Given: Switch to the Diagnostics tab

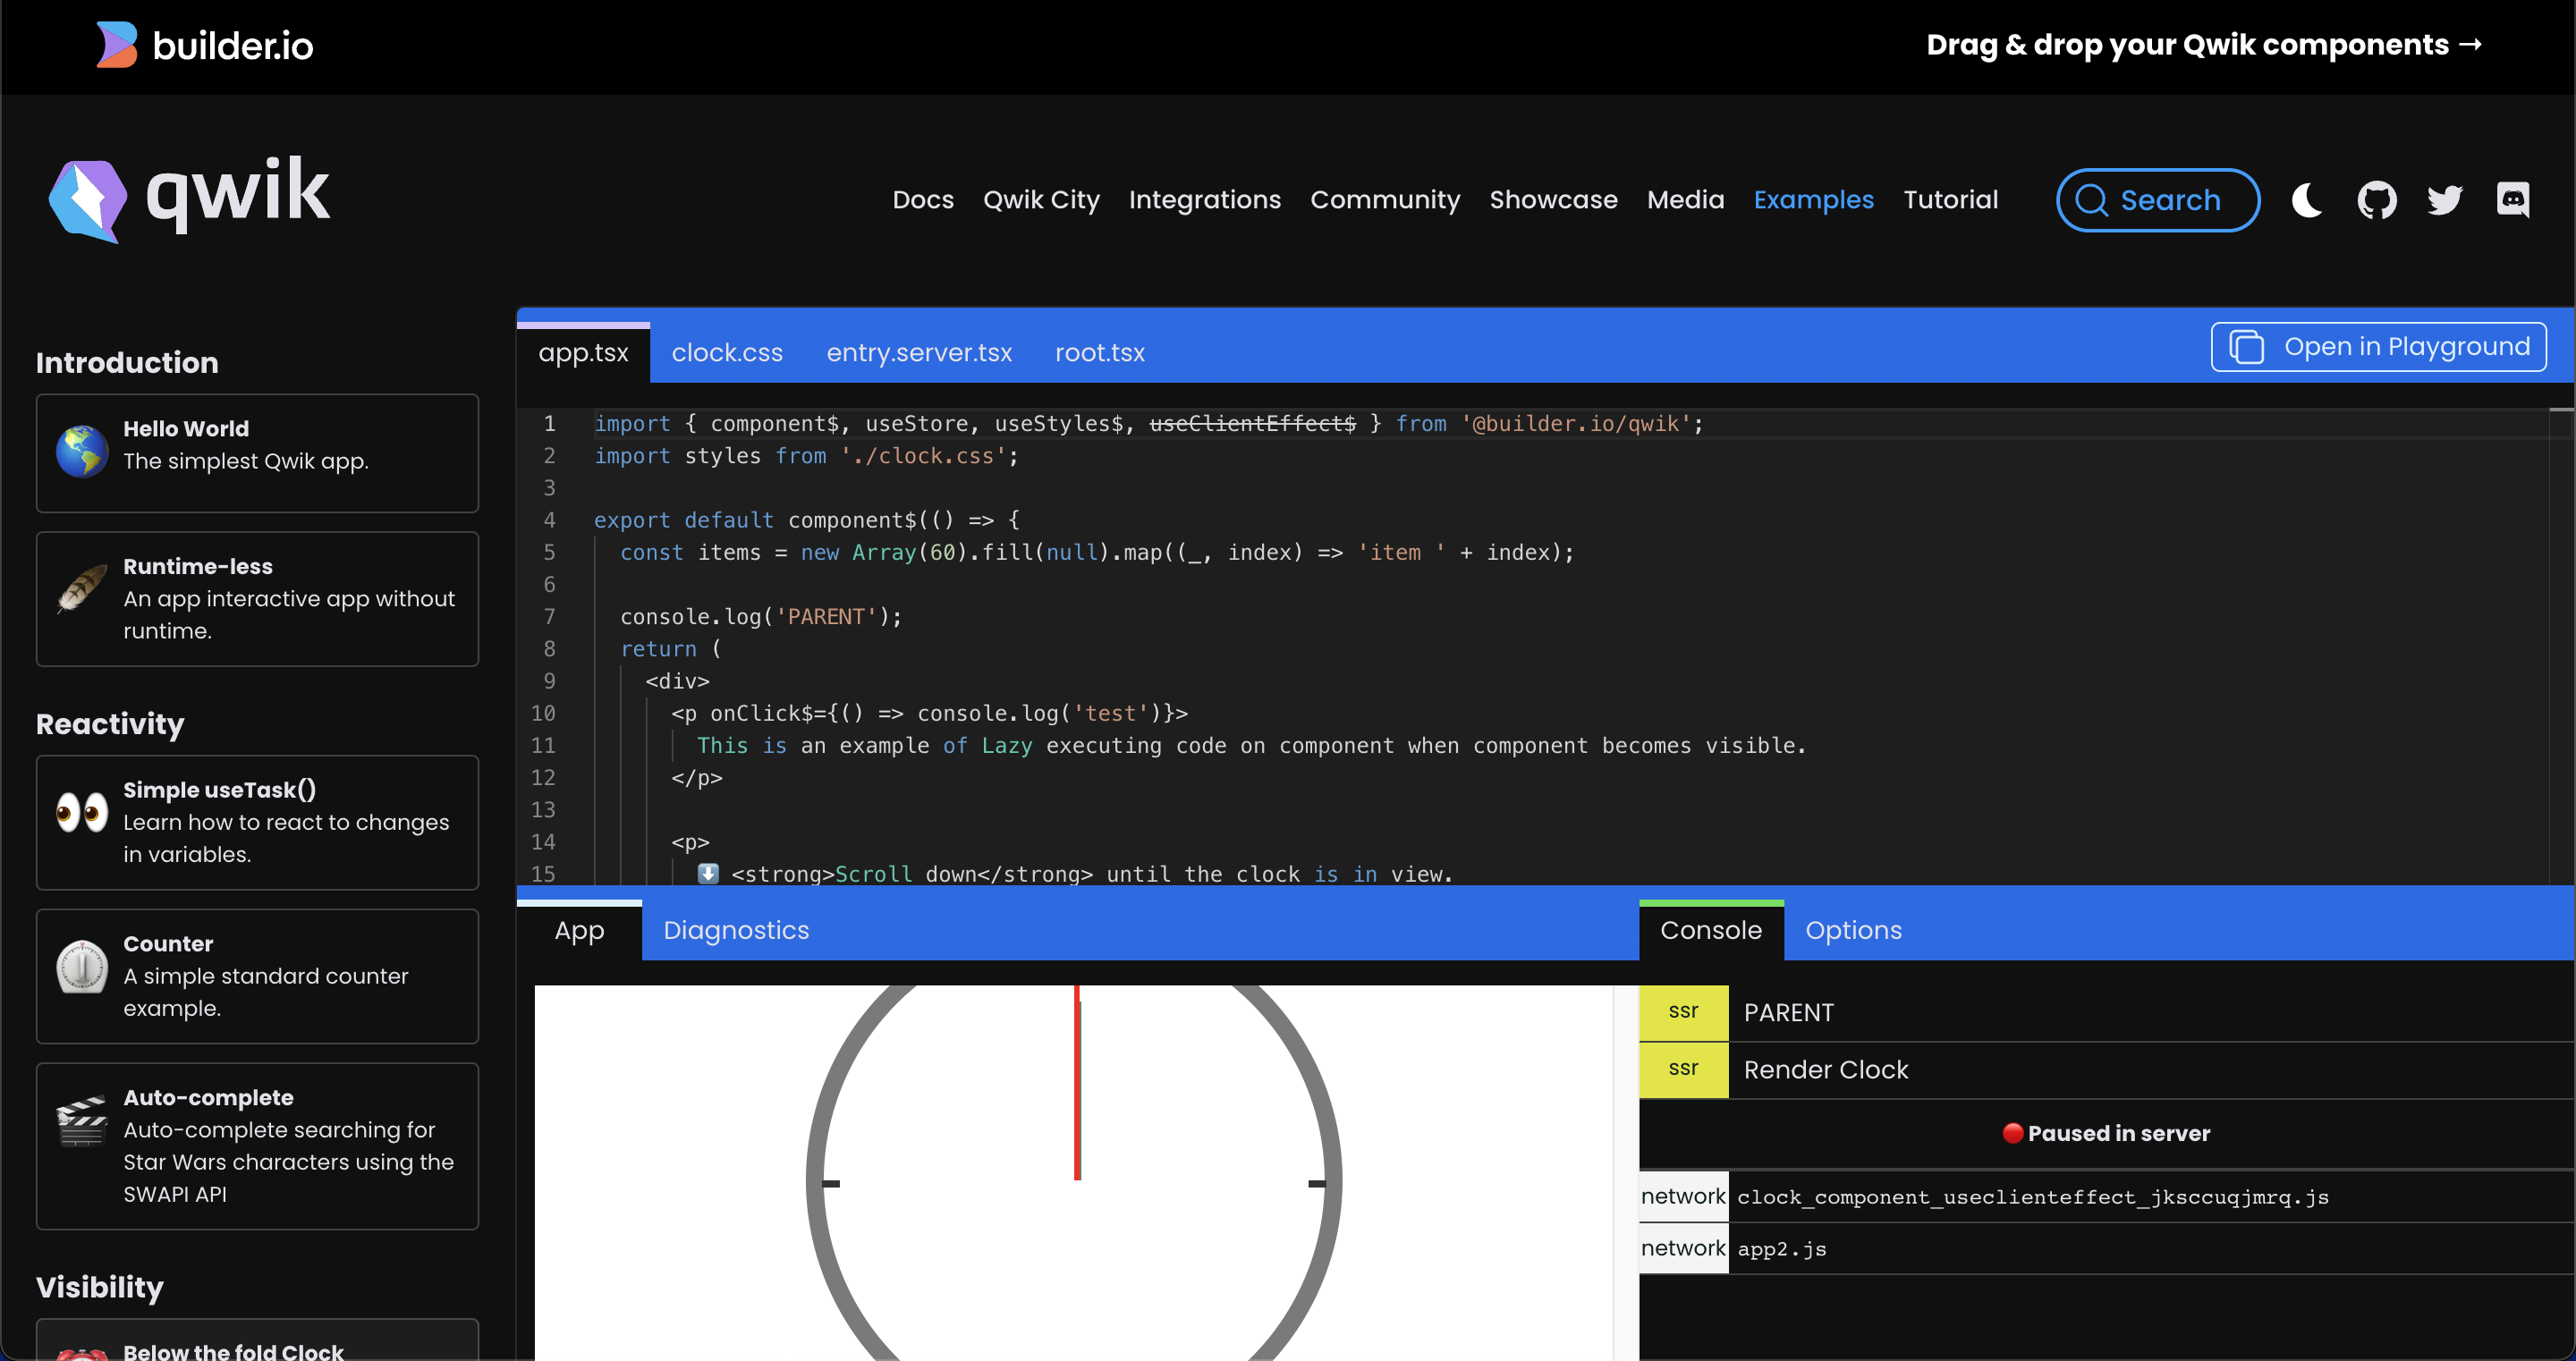Looking at the screenshot, I should [x=736, y=930].
